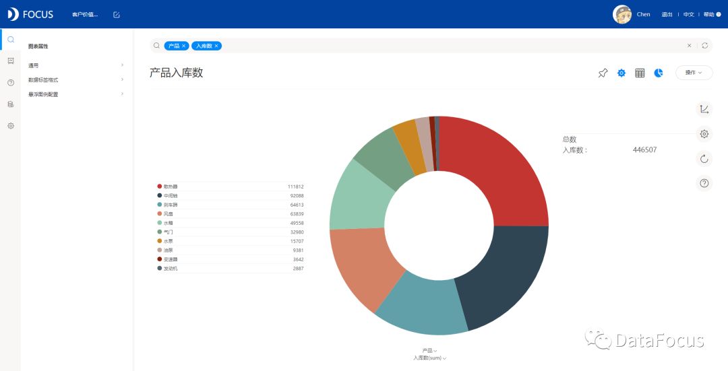Image resolution: width=728 pixels, height=371 pixels.
Task: Toggle 风扇 legend entry
Action: coord(165,214)
